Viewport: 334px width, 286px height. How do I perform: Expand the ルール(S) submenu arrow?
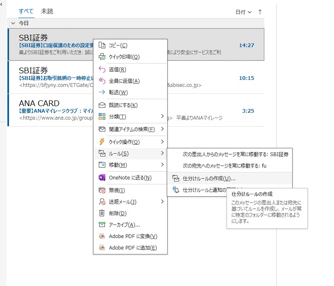[x=163, y=153]
